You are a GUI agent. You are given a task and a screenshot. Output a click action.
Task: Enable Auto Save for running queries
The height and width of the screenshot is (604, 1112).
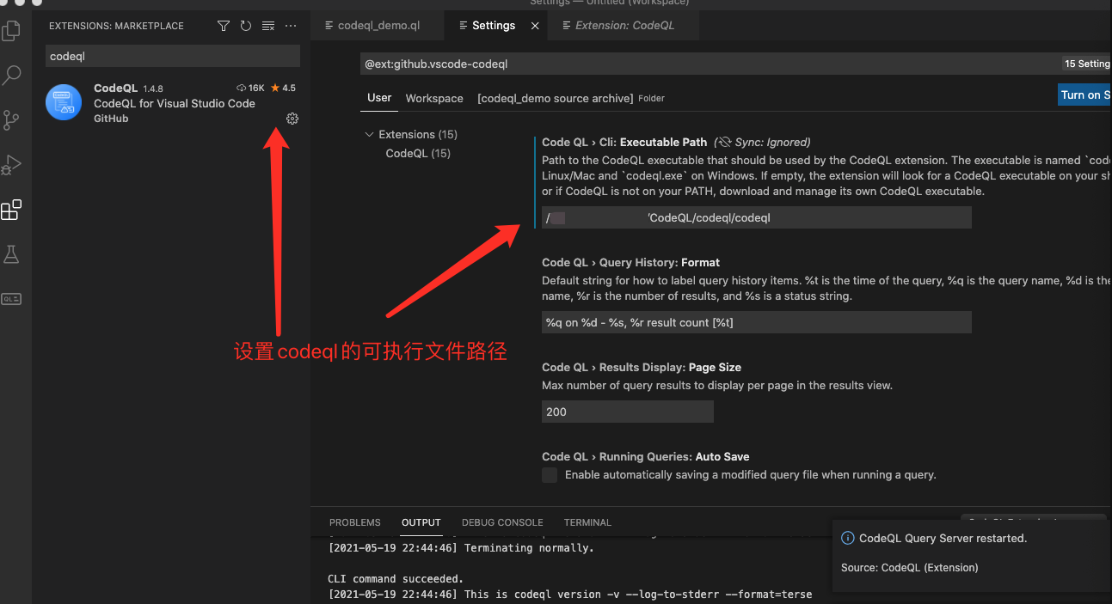pyautogui.click(x=549, y=474)
